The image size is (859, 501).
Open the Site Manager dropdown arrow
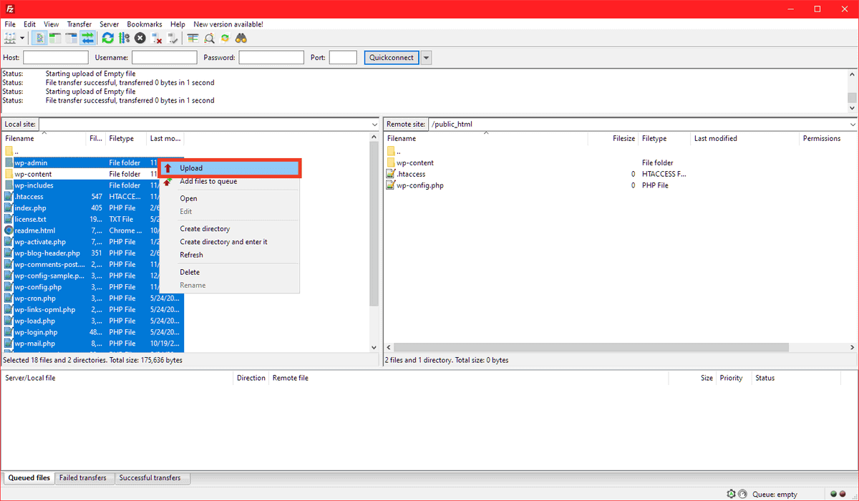[x=22, y=38]
